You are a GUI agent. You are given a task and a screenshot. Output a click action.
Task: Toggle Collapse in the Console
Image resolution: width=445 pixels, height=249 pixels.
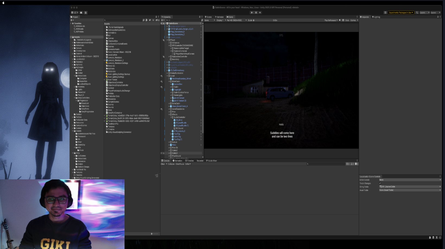[171, 164]
